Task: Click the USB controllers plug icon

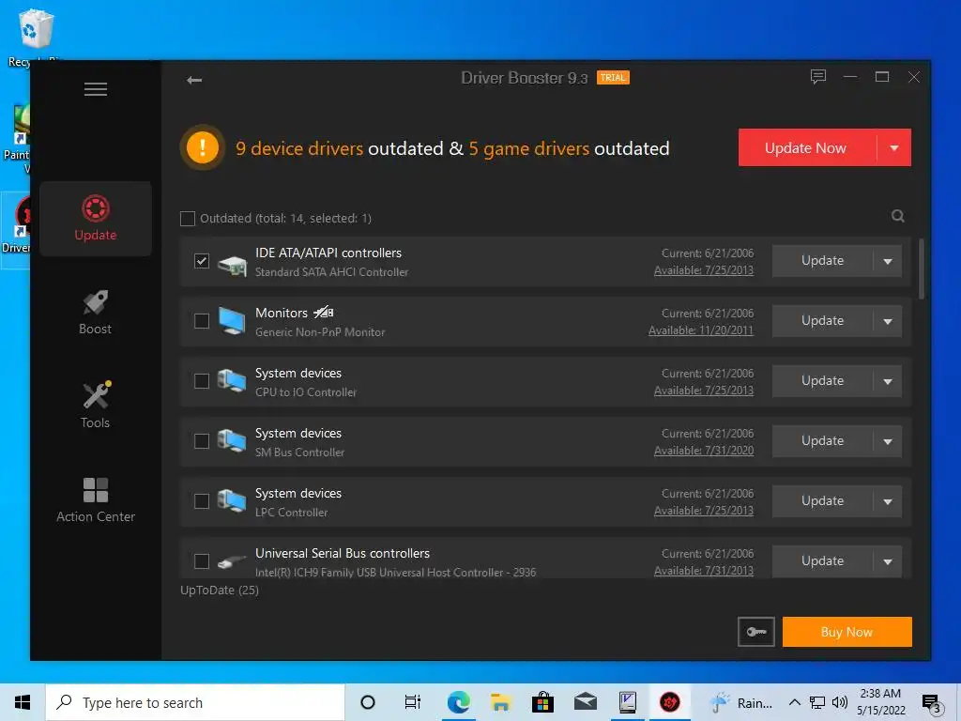Action: click(233, 561)
